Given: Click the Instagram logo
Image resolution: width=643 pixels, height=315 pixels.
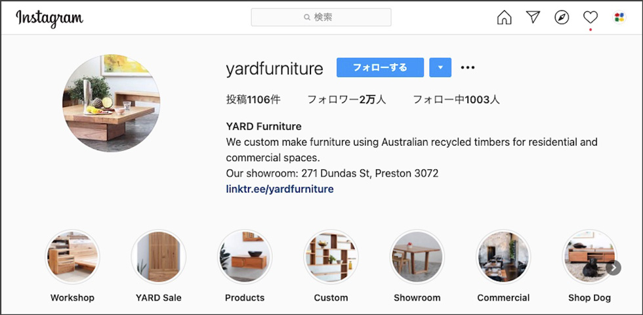Looking at the screenshot, I should point(49,18).
